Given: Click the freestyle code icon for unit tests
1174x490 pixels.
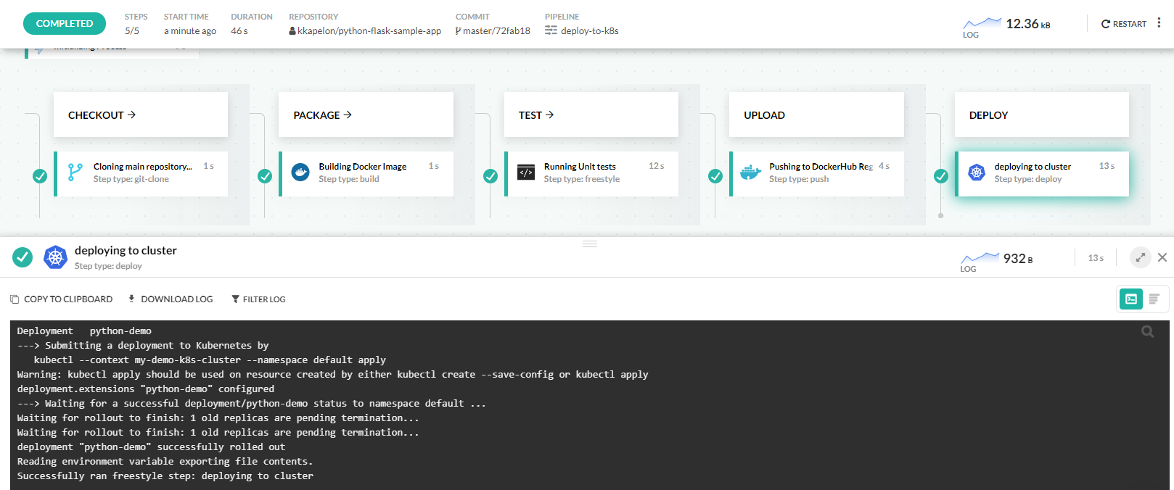Looking at the screenshot, I should (526, 173).
